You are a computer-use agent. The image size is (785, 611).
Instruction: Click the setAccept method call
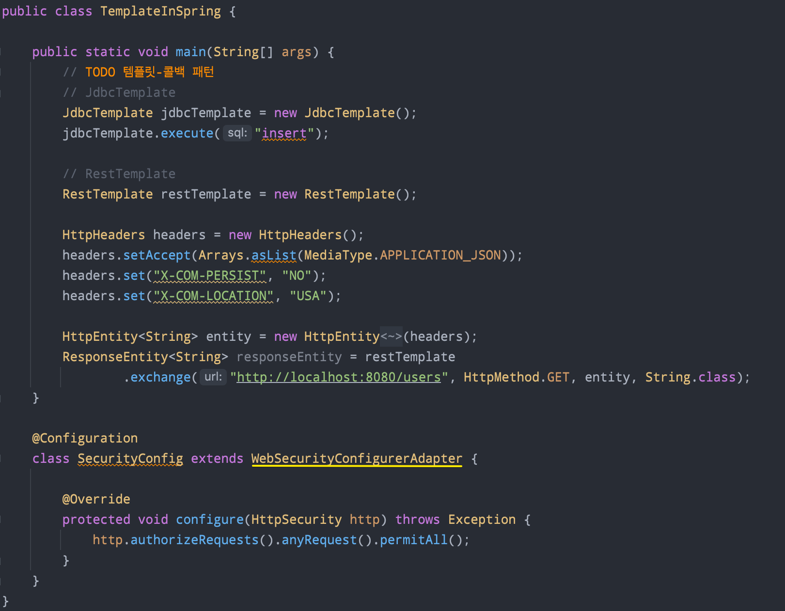(157, 255)
